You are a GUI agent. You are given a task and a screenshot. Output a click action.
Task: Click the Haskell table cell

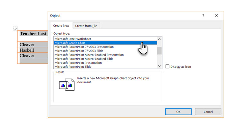(x=33, y=50)
